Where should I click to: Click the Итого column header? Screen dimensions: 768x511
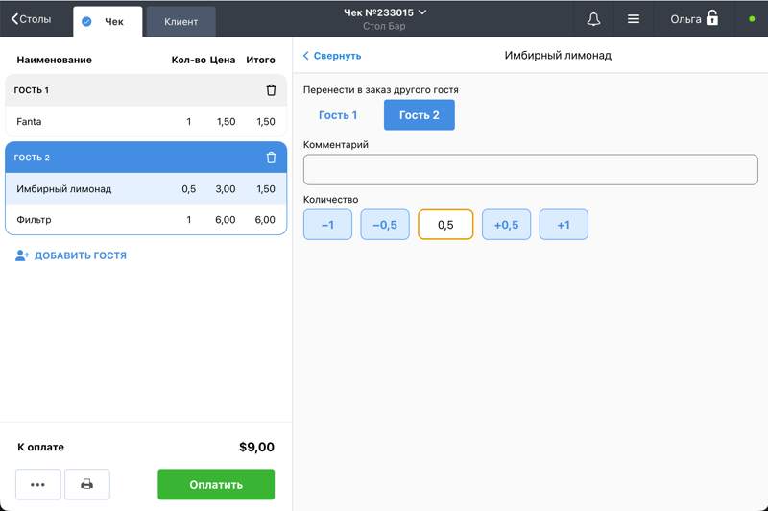pyautogui.click(x=260, y=60)
